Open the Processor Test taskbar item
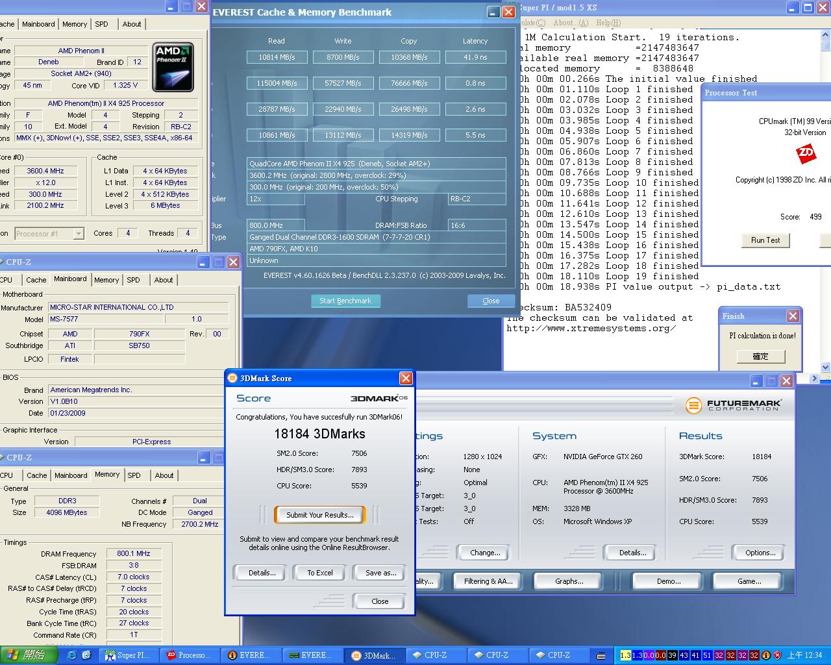Viewport: 831px width, 665px height. click(x=188, y=655)
